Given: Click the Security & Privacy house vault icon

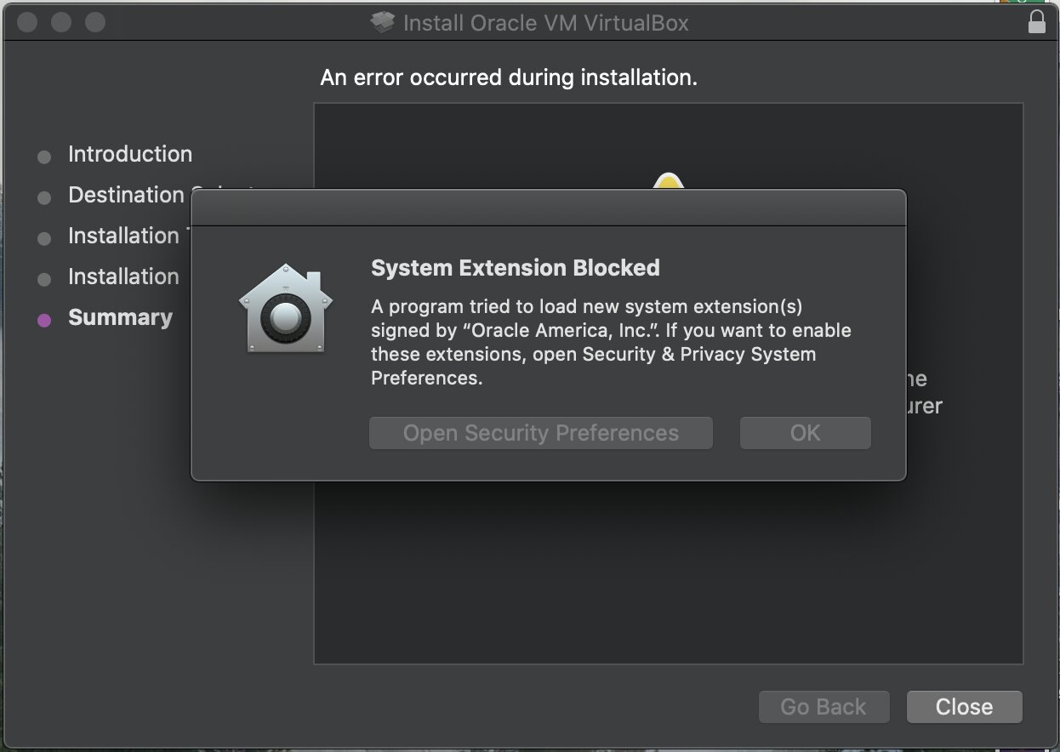Looking at the screenshot, I should 286,308.
